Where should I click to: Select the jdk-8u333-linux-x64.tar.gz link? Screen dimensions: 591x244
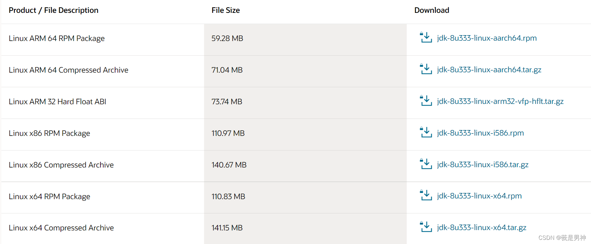[482, 227]
